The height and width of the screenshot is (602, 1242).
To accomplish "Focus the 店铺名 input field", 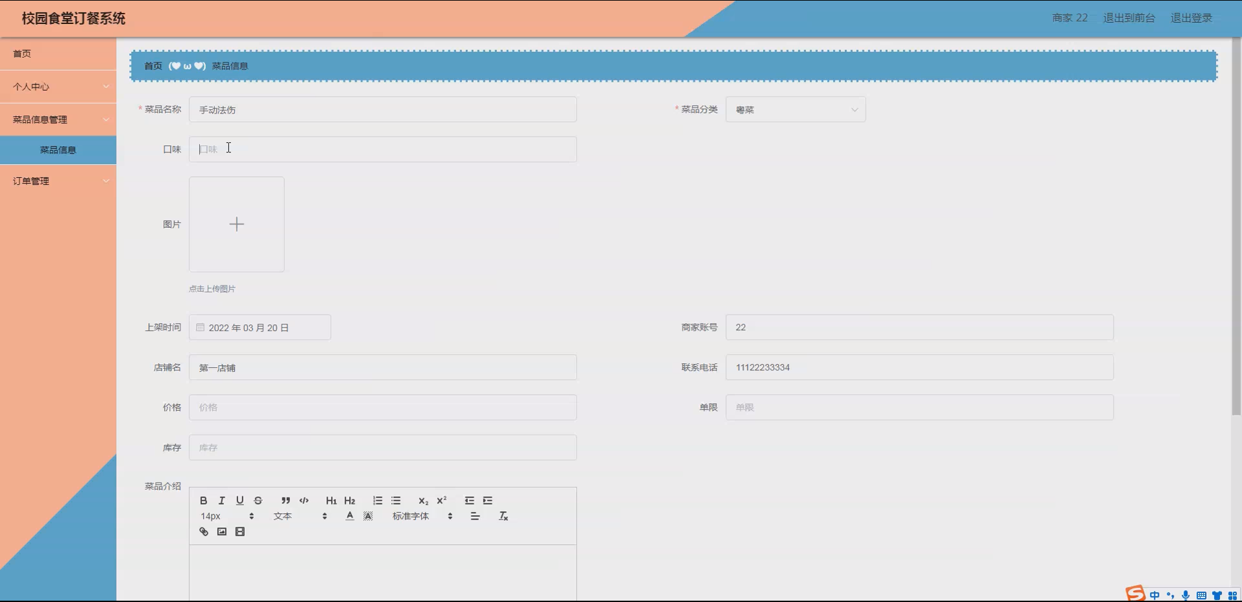I will (383, 368).
